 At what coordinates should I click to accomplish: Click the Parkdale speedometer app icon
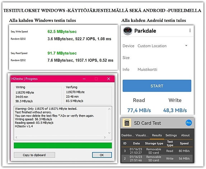point(128,31)
